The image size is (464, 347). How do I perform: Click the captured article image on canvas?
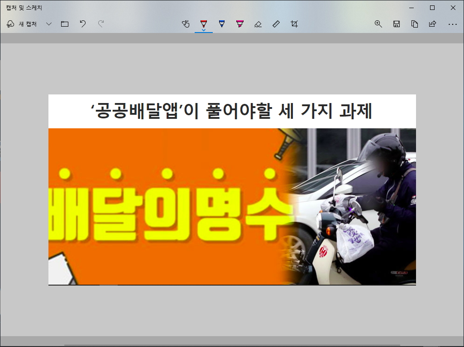pyautogui.click(x=232, y=190)
